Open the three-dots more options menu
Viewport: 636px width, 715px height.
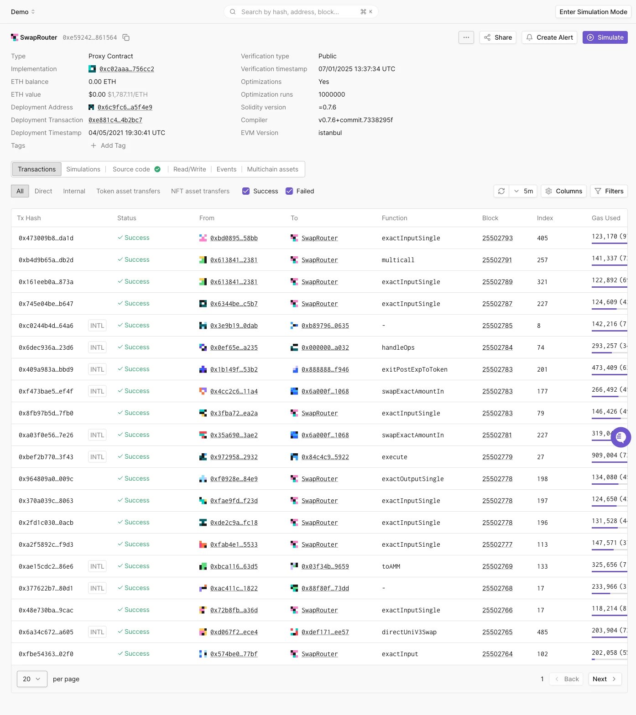coord(466,37)
